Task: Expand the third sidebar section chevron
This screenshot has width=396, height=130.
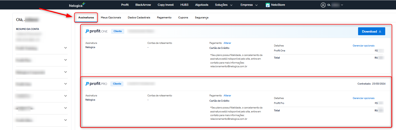Action: coord(66,72)
